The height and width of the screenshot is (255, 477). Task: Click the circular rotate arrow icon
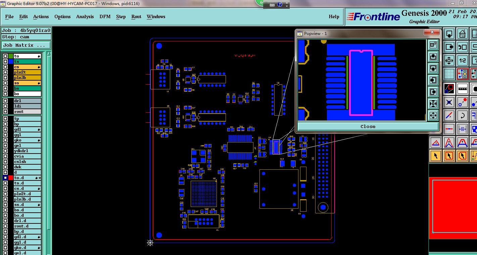[463, 116]
